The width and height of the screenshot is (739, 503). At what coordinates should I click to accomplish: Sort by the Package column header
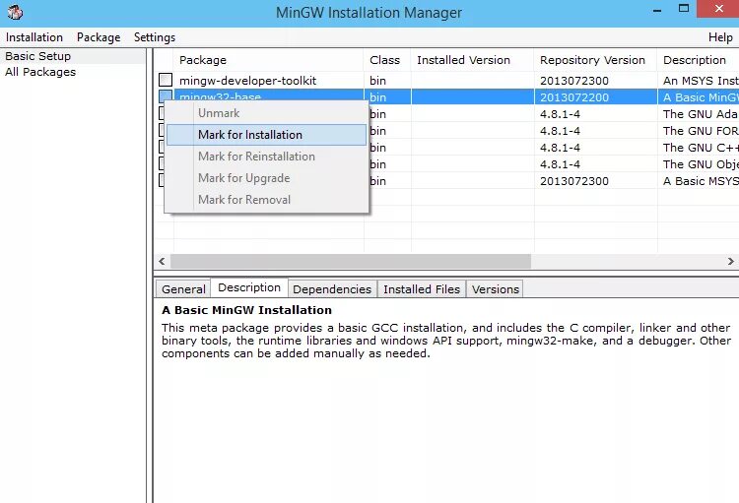tap(269, 60)
